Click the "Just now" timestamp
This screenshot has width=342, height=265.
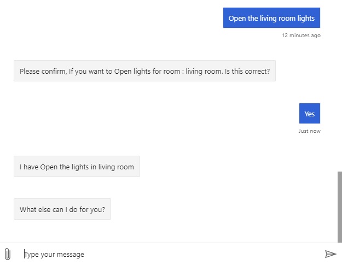coord(309,131)
